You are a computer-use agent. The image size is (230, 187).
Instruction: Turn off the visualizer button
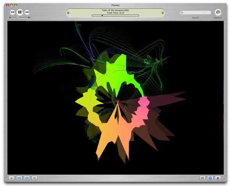click(x=210, y=178)
